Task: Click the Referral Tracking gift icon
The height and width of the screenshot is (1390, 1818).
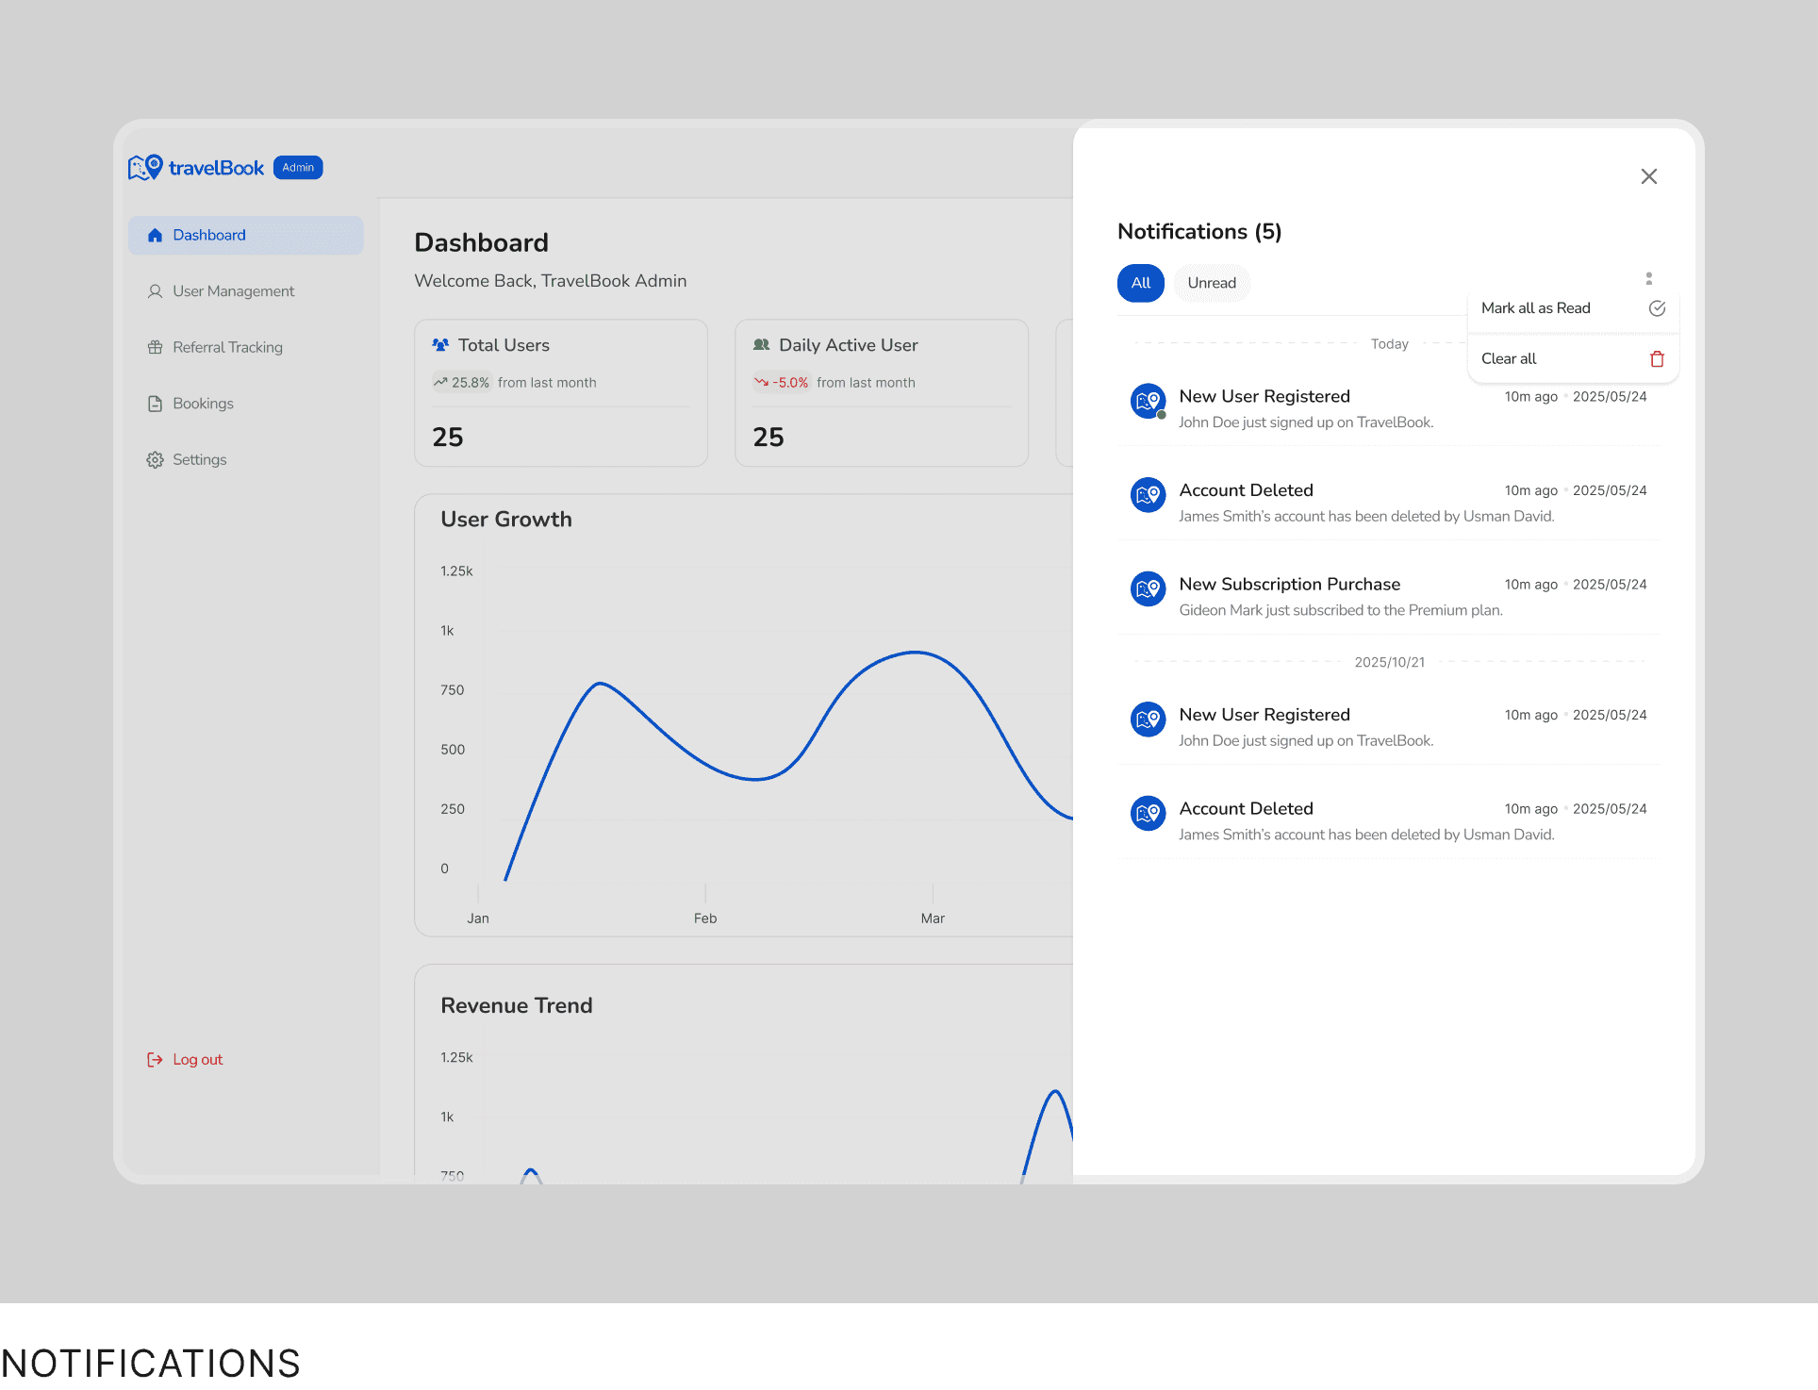Action: point(155,347)
